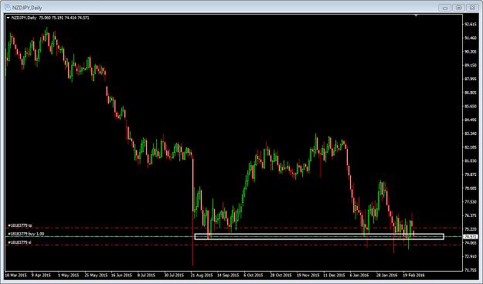Select the take-profit order label ending in tp
The height and width of the screenshot is (284, 483).
point(20,225)
